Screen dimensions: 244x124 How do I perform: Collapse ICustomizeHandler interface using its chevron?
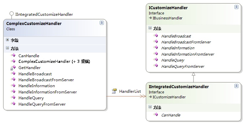tap(236, 7)
